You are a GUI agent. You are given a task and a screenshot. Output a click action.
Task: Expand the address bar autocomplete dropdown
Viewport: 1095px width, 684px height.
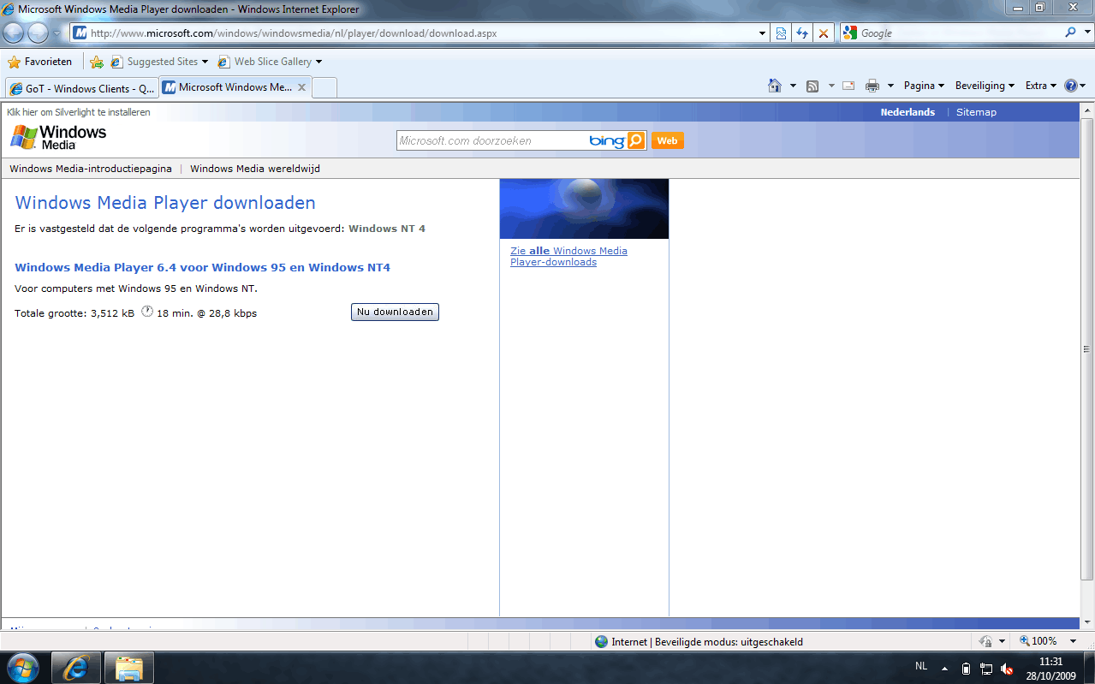pos(764,33)
